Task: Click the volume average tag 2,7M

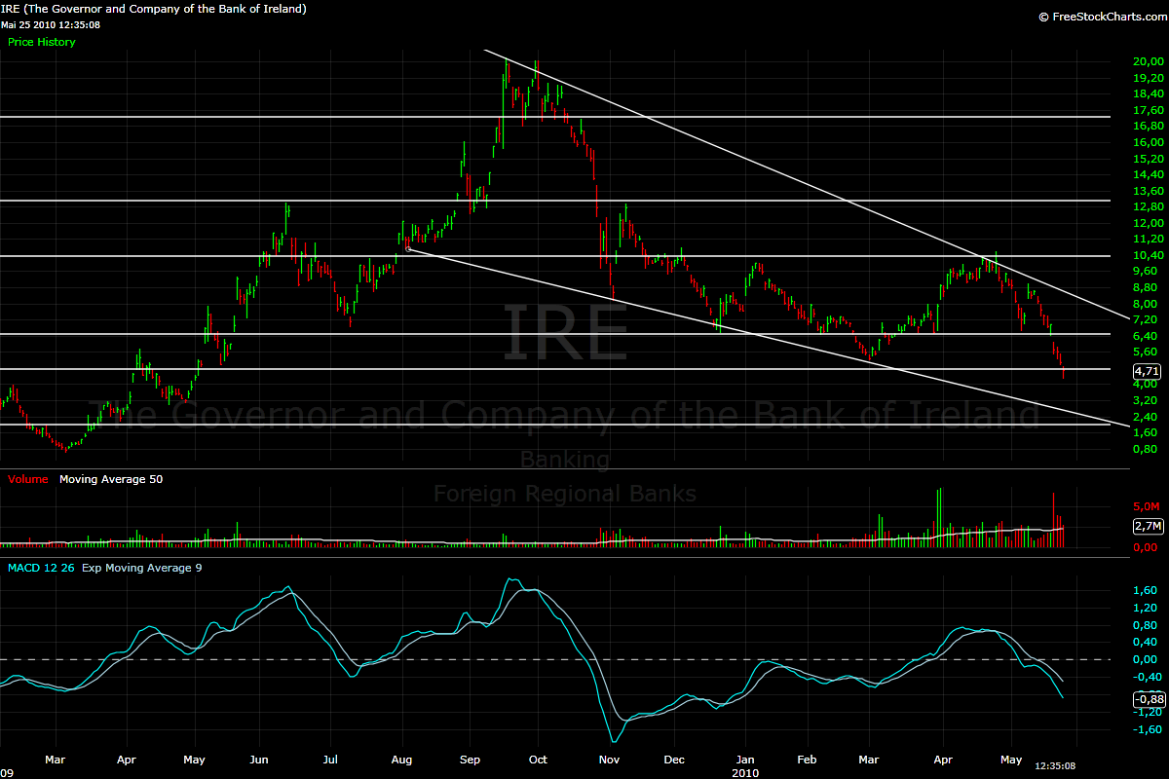Action: click(x=1148, y=527)
